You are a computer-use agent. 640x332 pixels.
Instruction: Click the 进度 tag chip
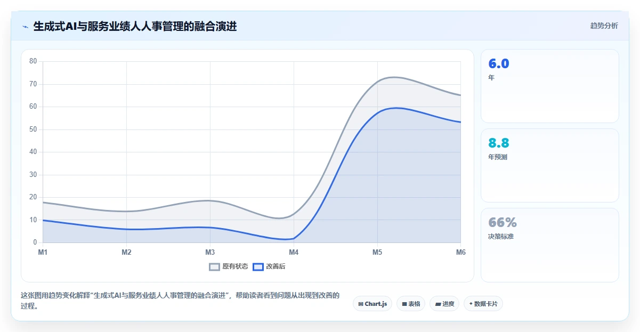[444, 304]
